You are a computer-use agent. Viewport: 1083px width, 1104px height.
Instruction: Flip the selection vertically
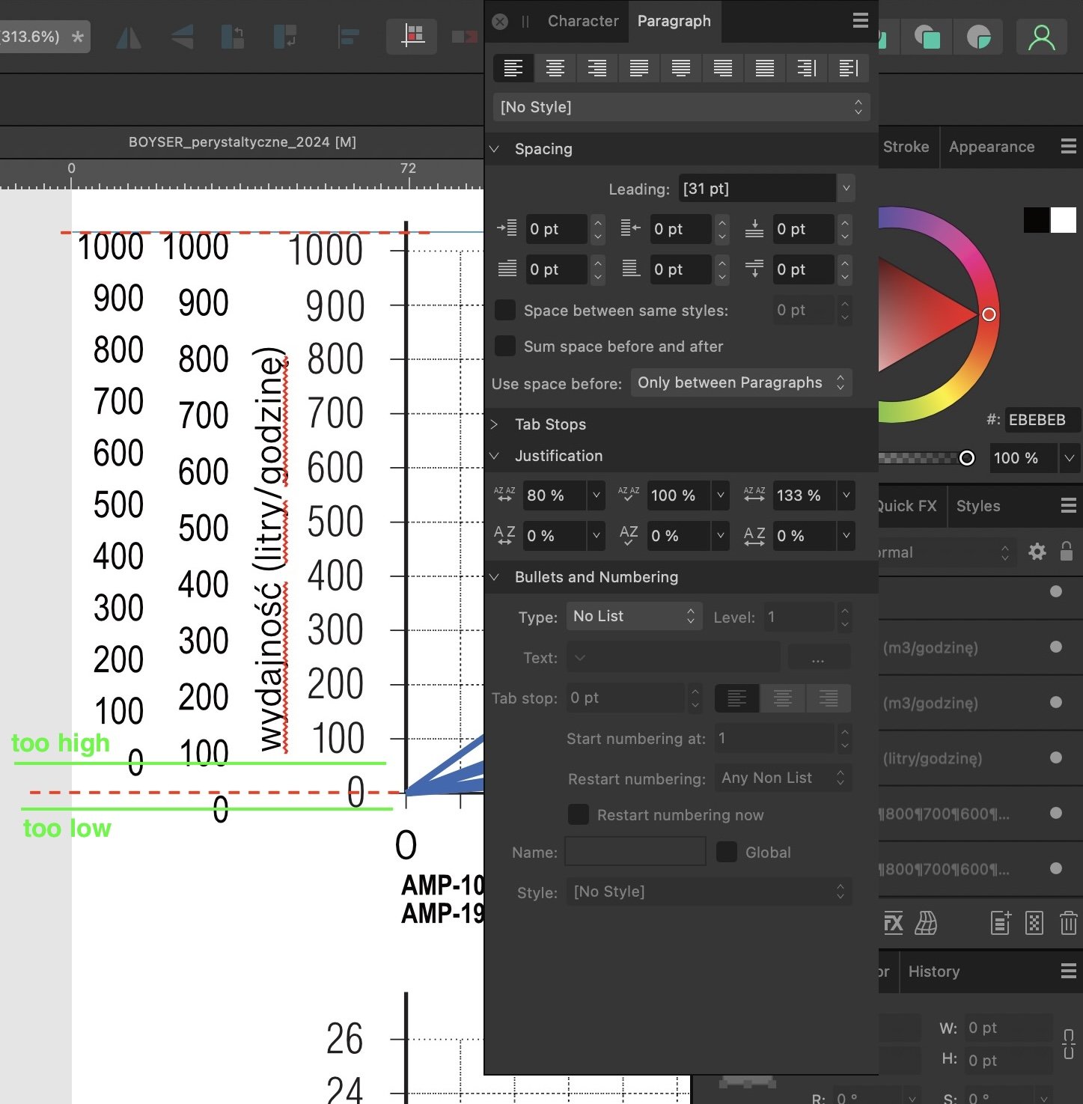click(182, 37)
